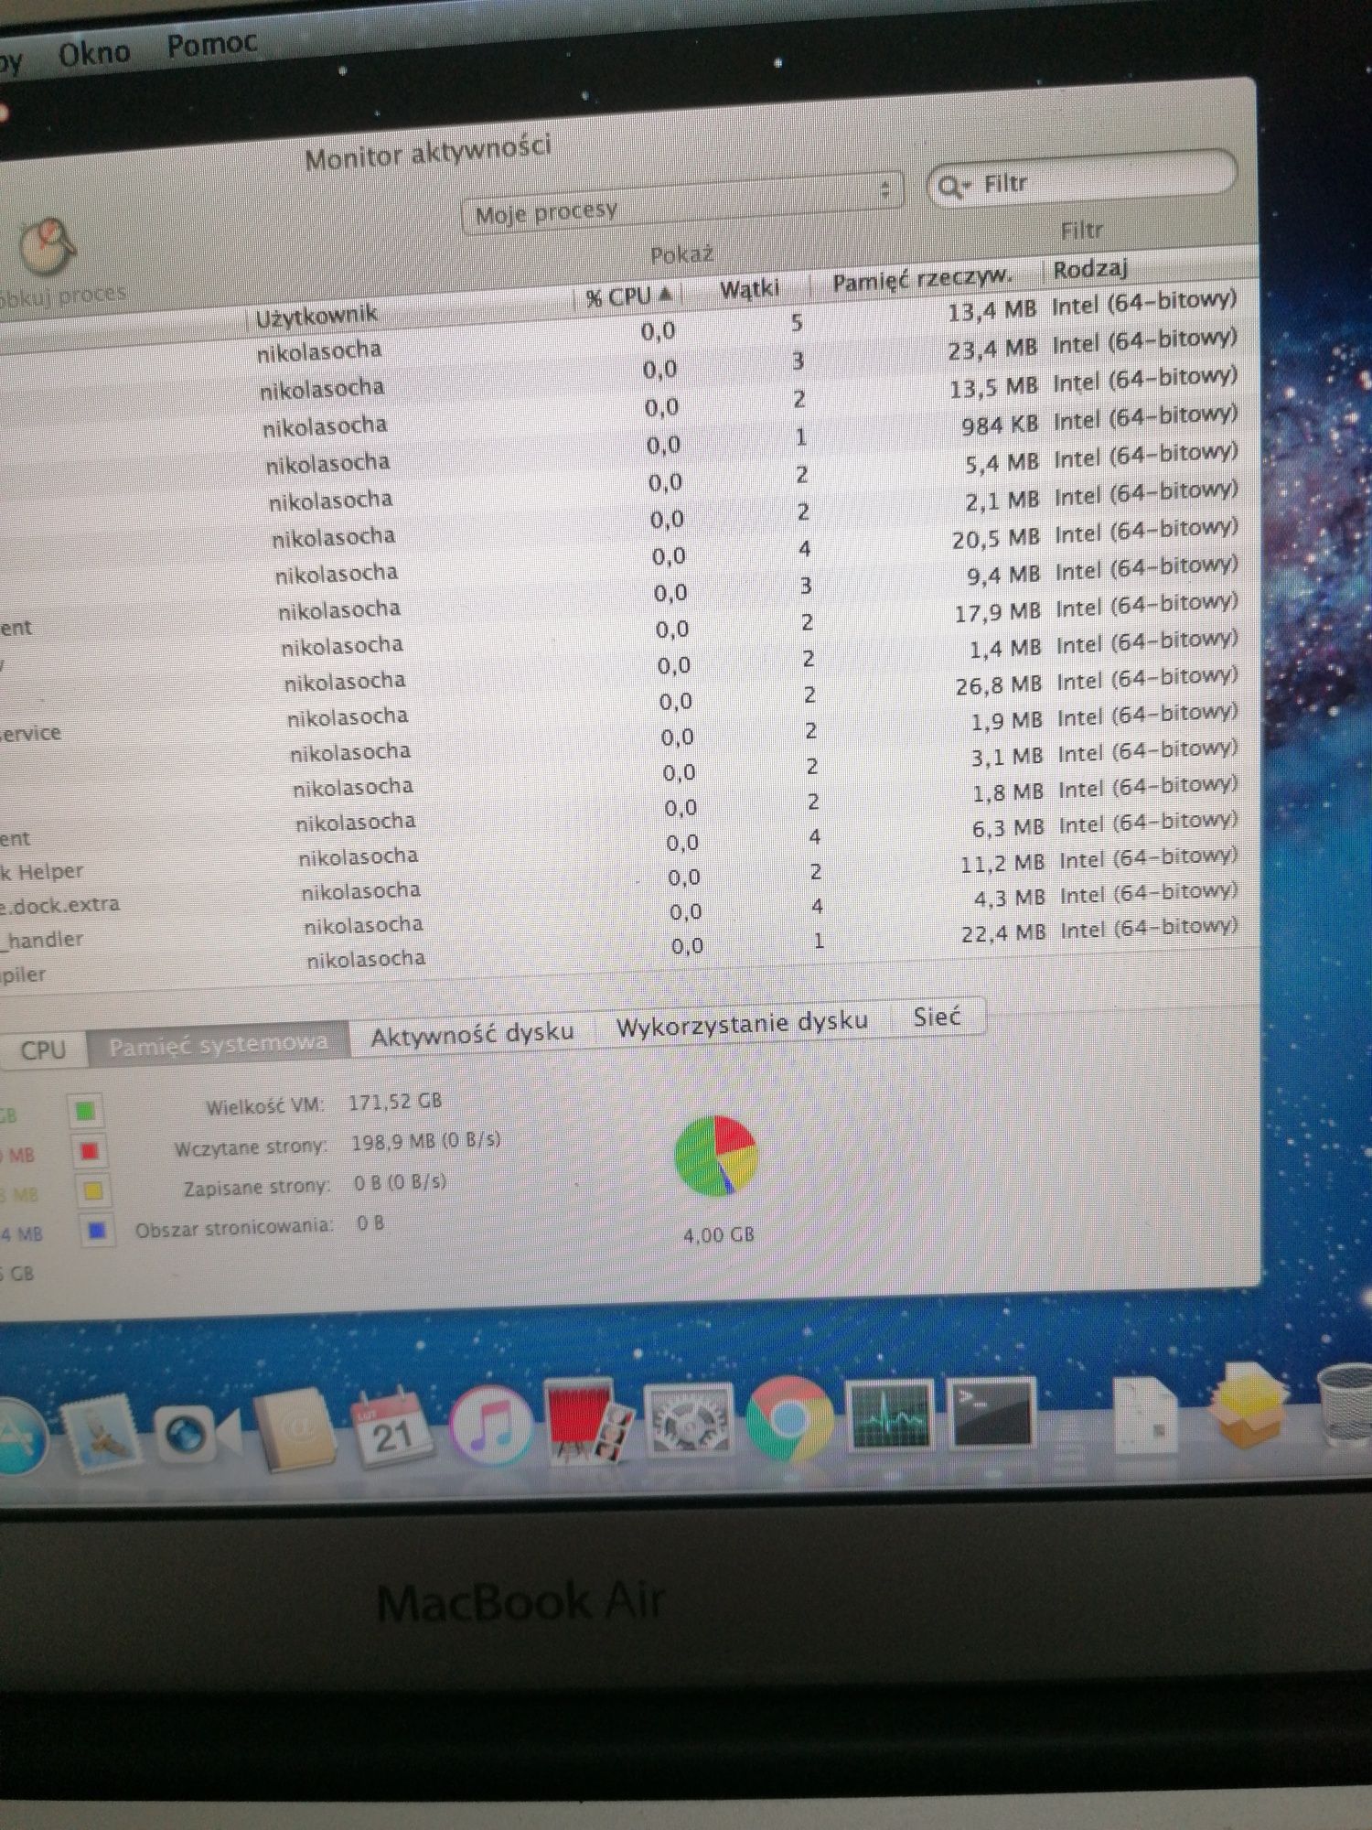The height and width of the screenshot is (1830, 1372).
Task: Click the 13,5 MB memory cell
Action: pyautogui.click(x=993, y=387)
